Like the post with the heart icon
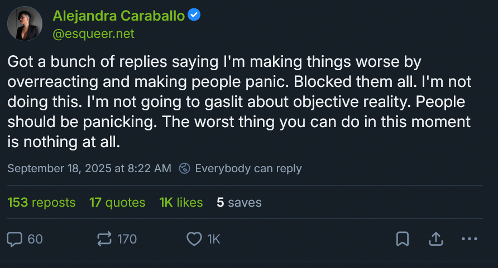Viewport: 498px width, 268px height. click(x=194, y=239)
